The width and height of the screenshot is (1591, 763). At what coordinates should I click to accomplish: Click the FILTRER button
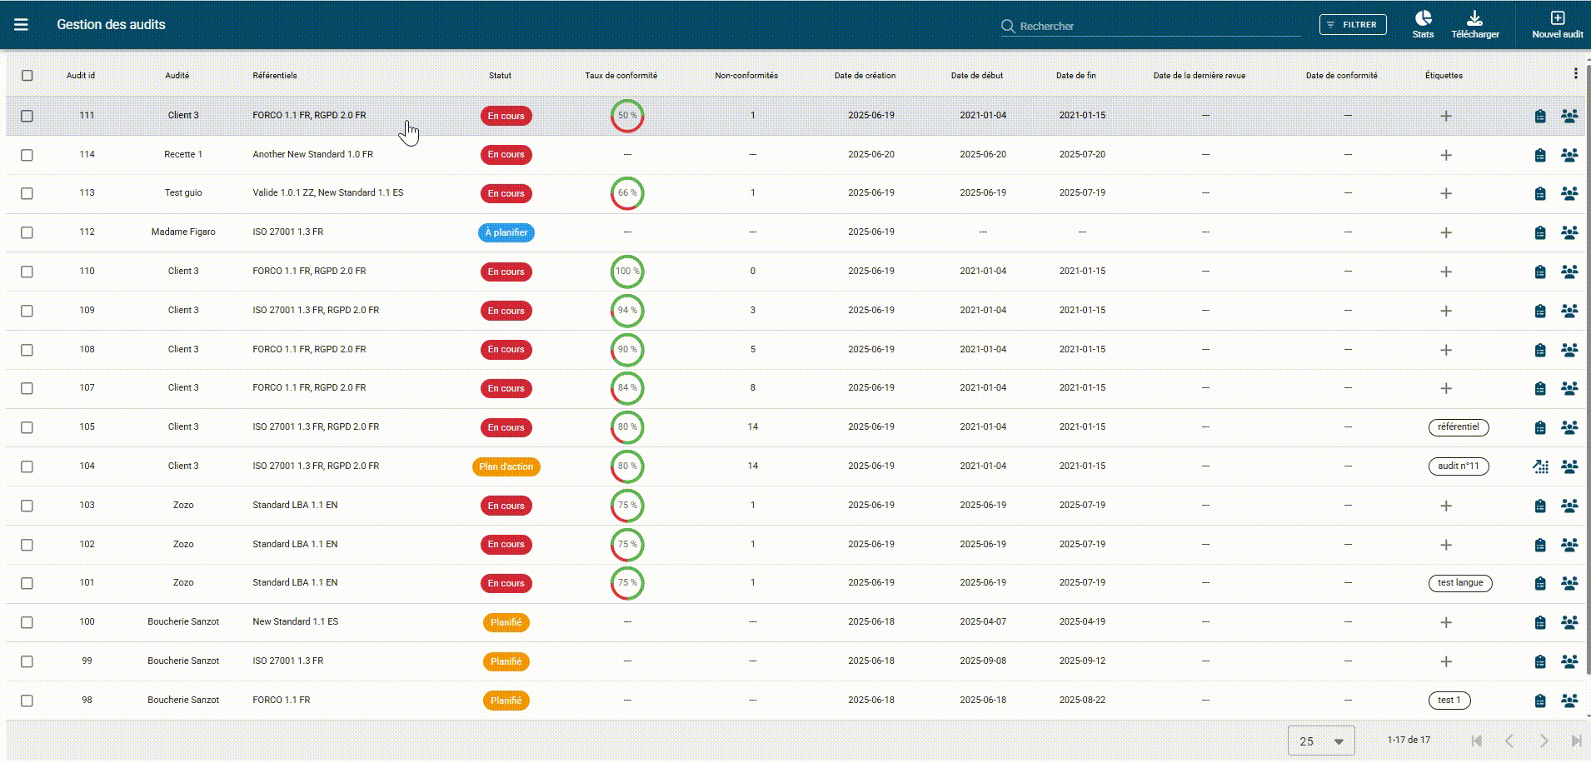pos(1353,25)
